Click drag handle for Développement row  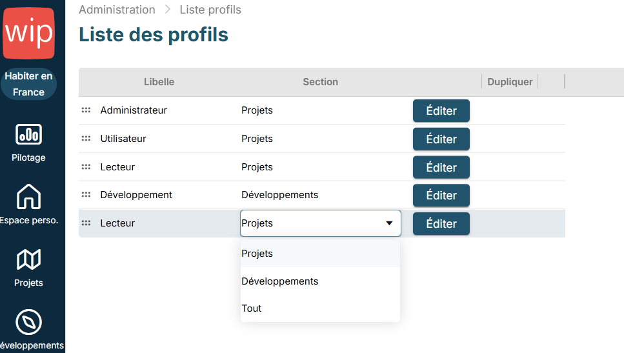[x=86, y=195]
